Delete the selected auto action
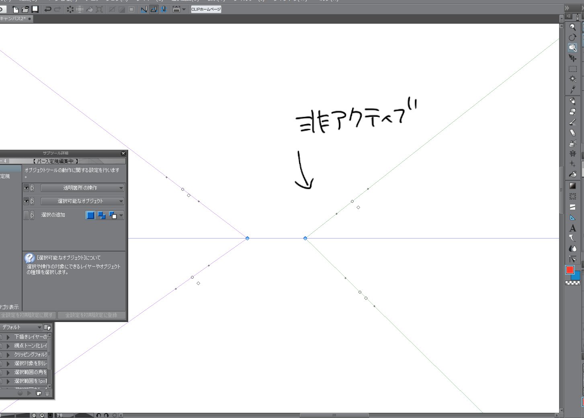Image resolution: width=584 pixels, height=418 pixels. click(47, 394)
